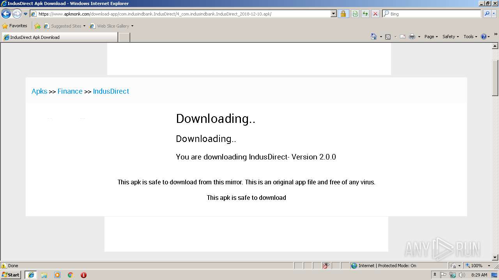Click the Show Desktop button
Viewport: 499px width, 280px height.
495,275
